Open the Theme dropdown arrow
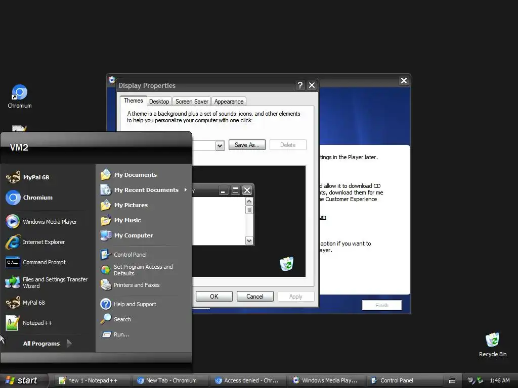The width and height of the screenshot is (518, 388). (x=220, y=145)
